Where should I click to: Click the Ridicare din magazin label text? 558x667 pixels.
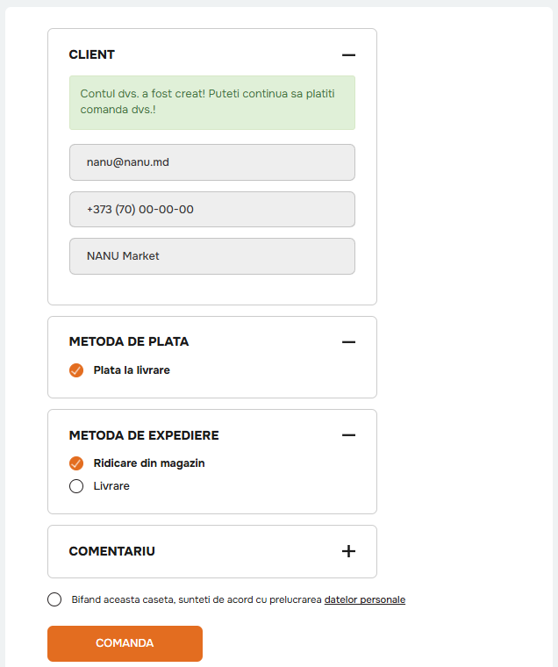coord(149,463)
